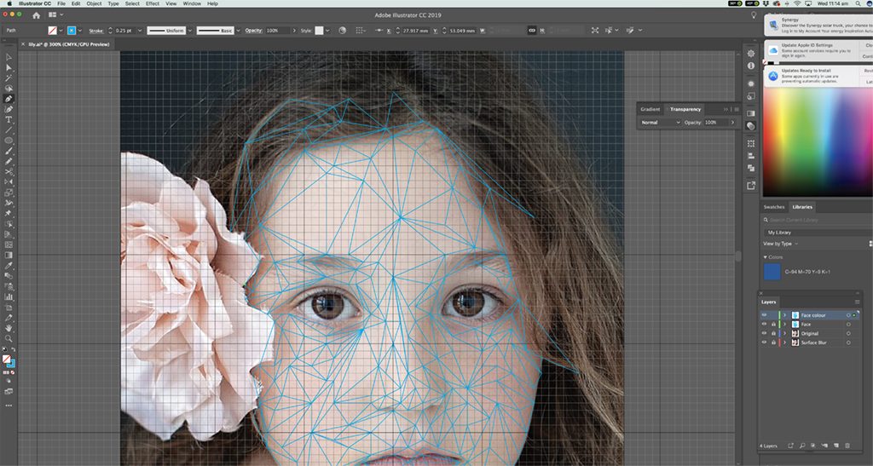This screenshot has height=466, width=873.
Task: Unlock the Face layer
Action: [773, 325]
